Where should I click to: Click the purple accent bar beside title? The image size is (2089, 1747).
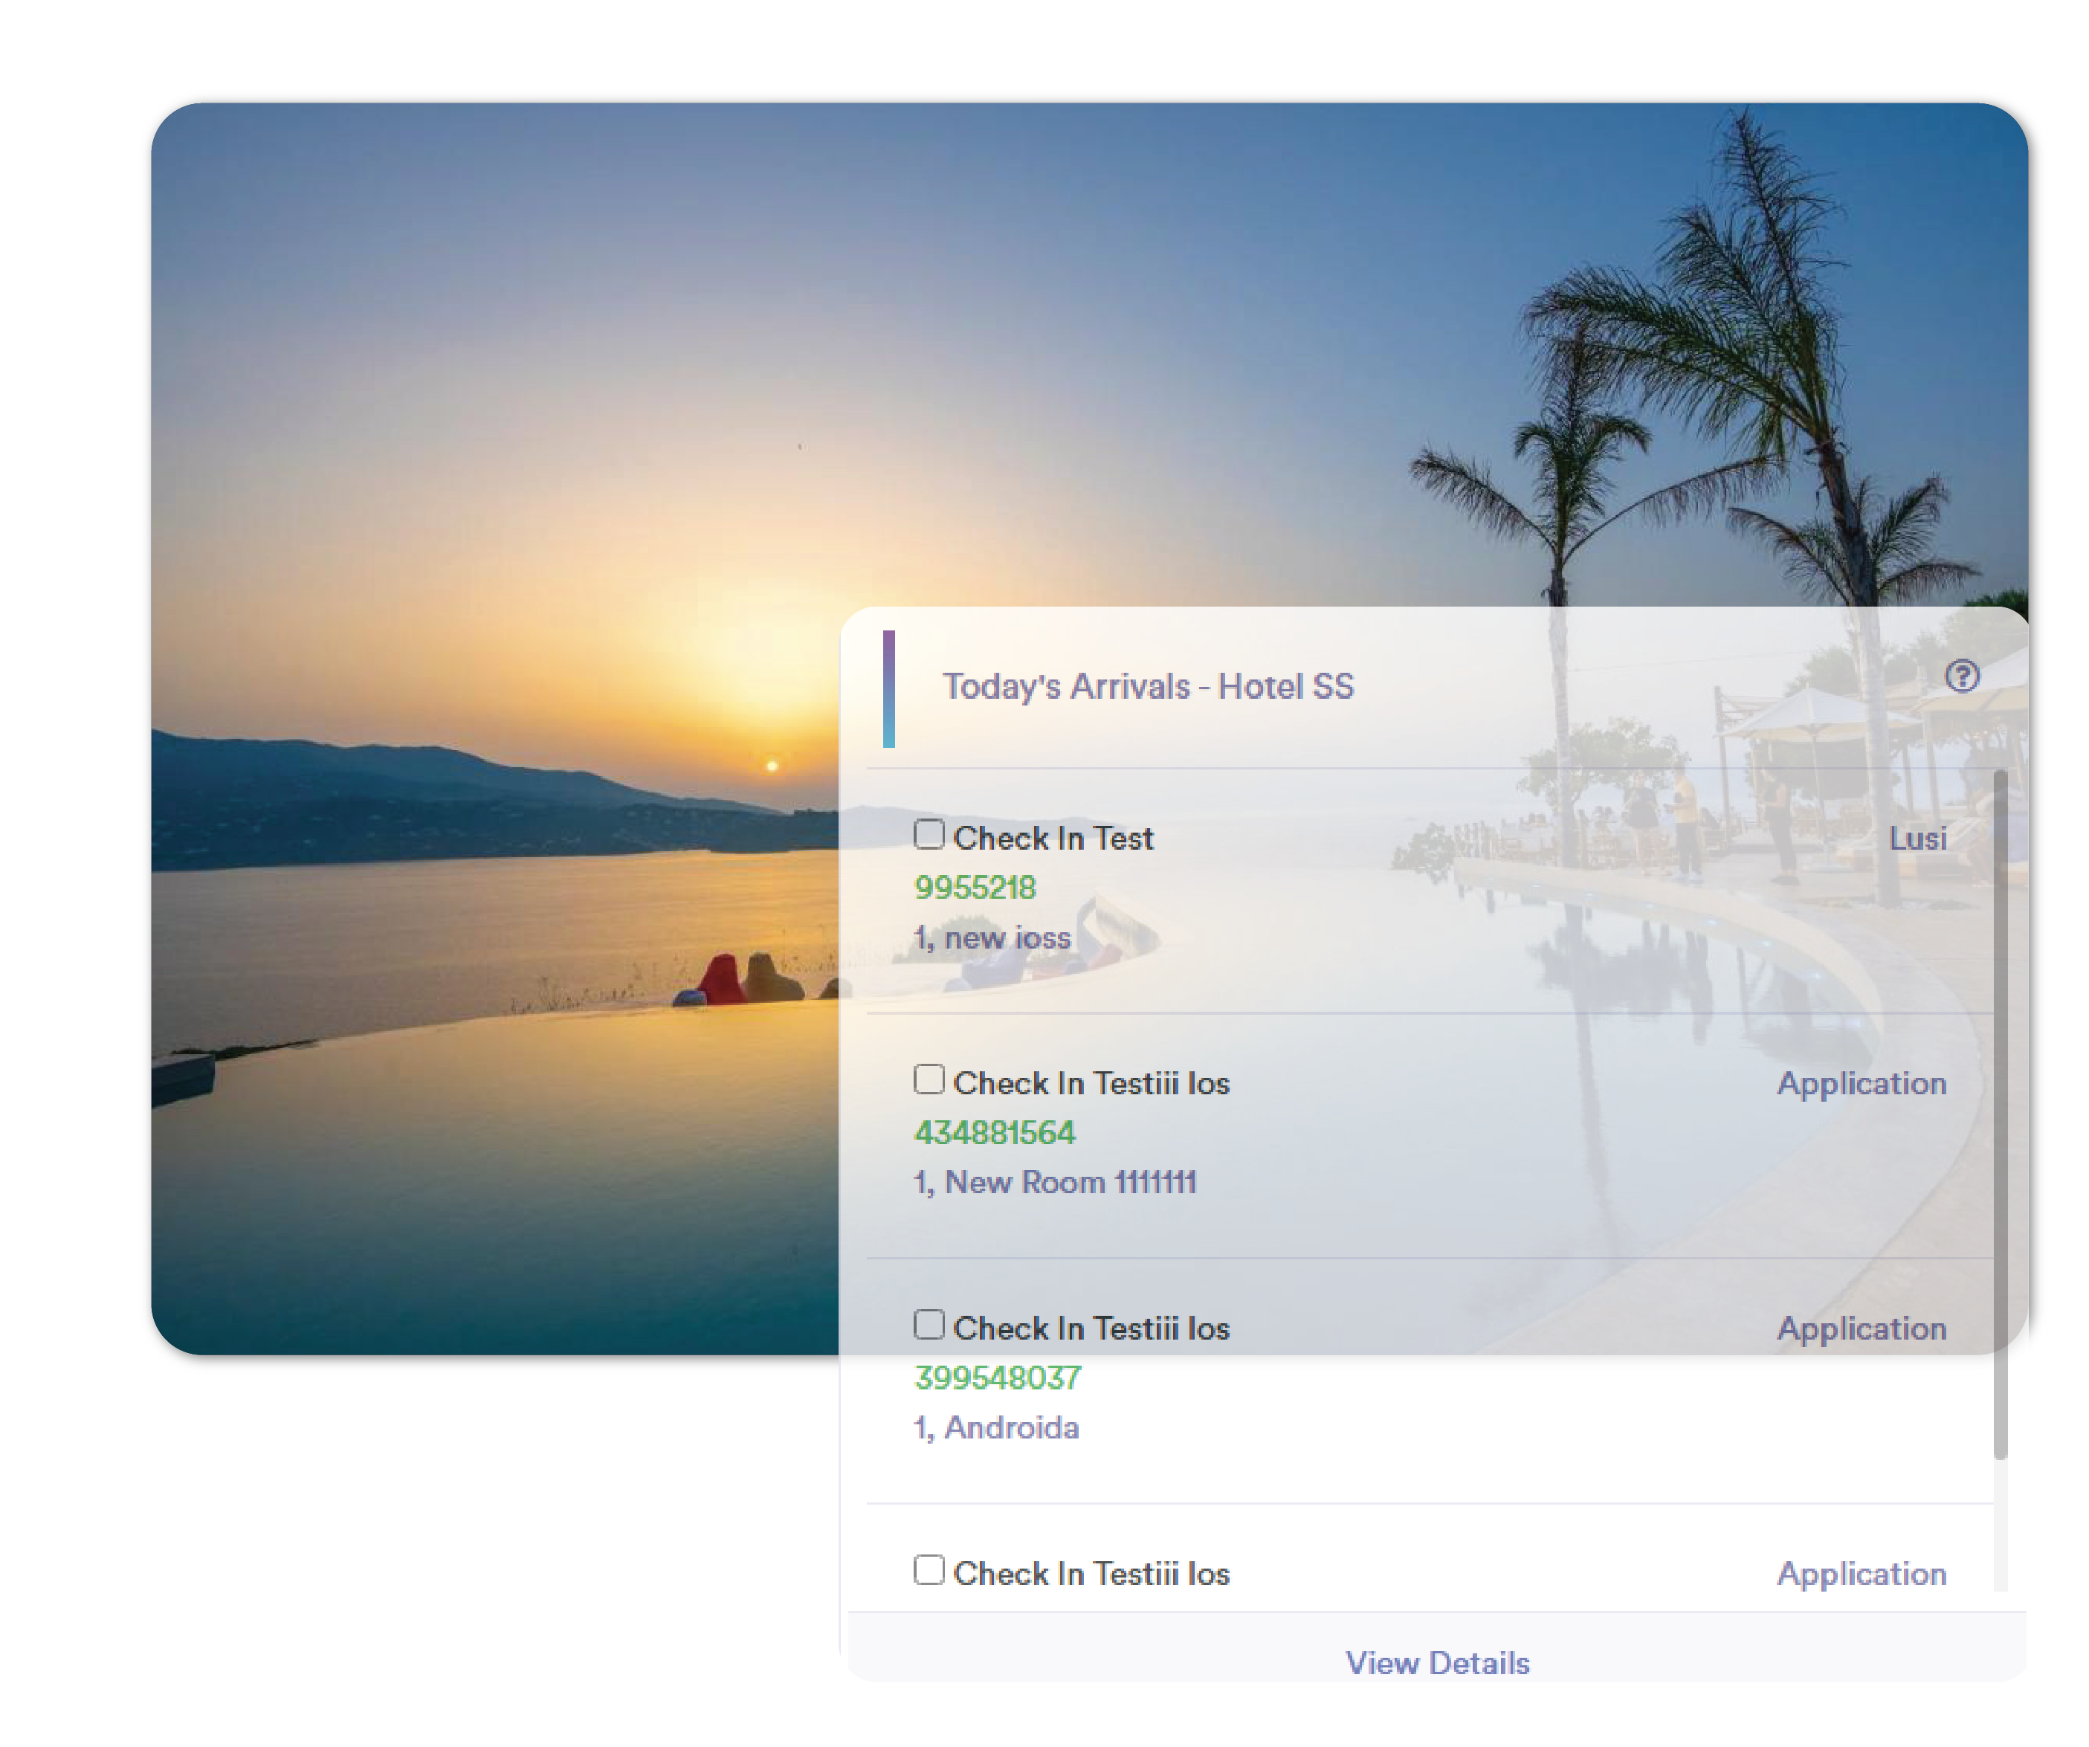(x=888, y=688)
